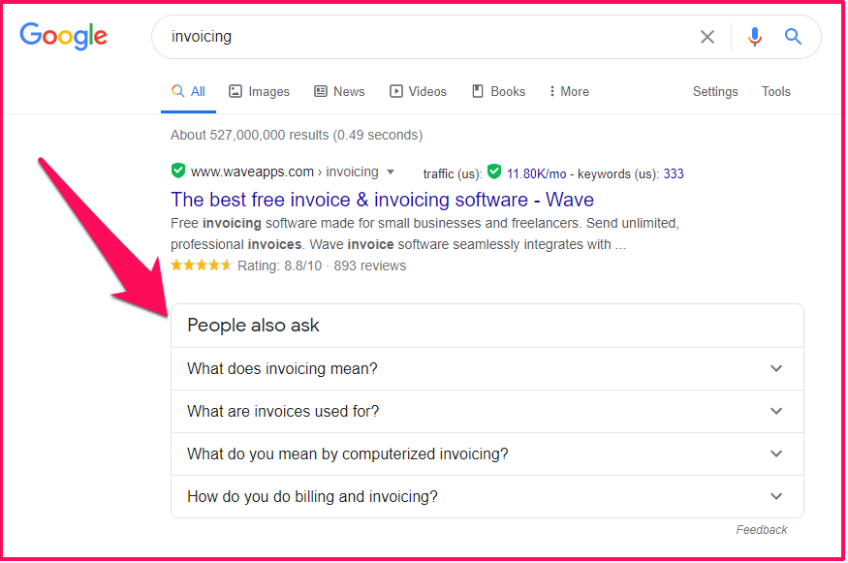Start voice search with microphone icon
Image resolution: width=848 pixels, height=563 pixels.
[x=755, y=37]
